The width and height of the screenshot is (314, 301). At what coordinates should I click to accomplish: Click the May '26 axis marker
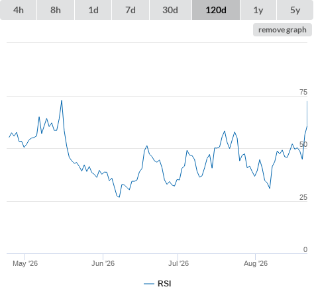point(25,263)
